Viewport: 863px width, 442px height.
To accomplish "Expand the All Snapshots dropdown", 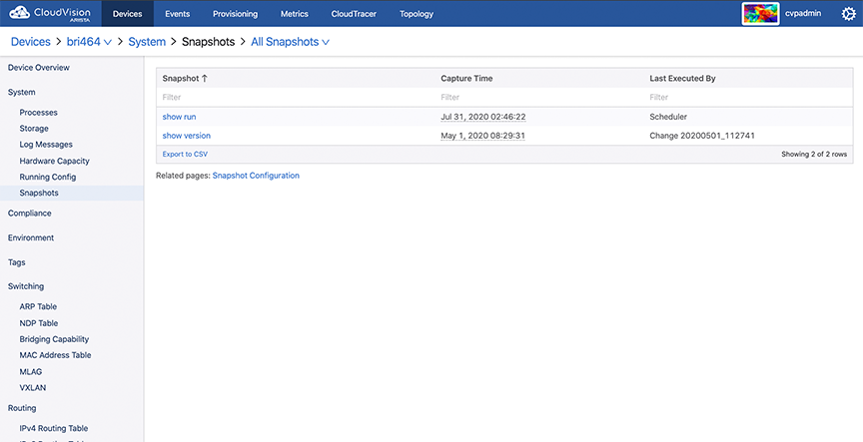I will (290, 42).
